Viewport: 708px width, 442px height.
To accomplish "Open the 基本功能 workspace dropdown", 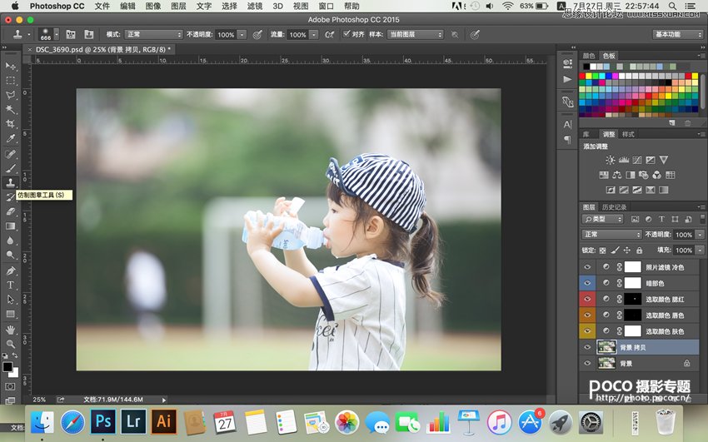I will 678,34.
